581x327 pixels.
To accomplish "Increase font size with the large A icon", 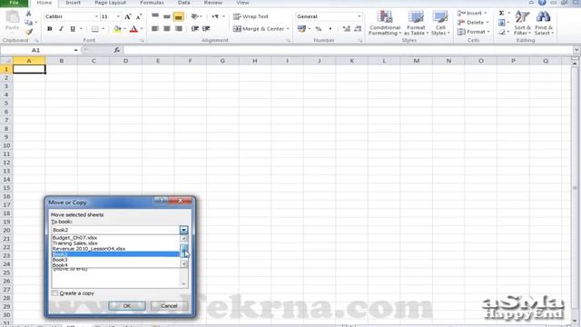I will pos(127,16).
